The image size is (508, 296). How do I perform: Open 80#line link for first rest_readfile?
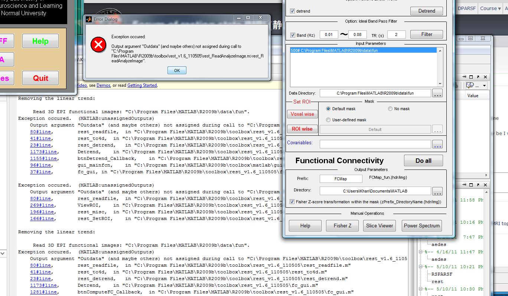(41, 132)
